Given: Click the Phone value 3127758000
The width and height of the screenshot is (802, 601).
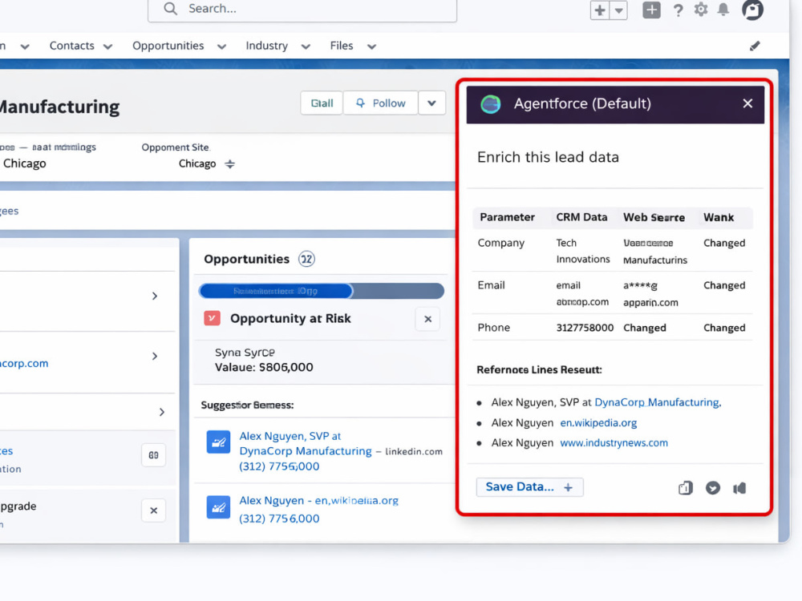Looking at the screenshot, I should point(585,328).
